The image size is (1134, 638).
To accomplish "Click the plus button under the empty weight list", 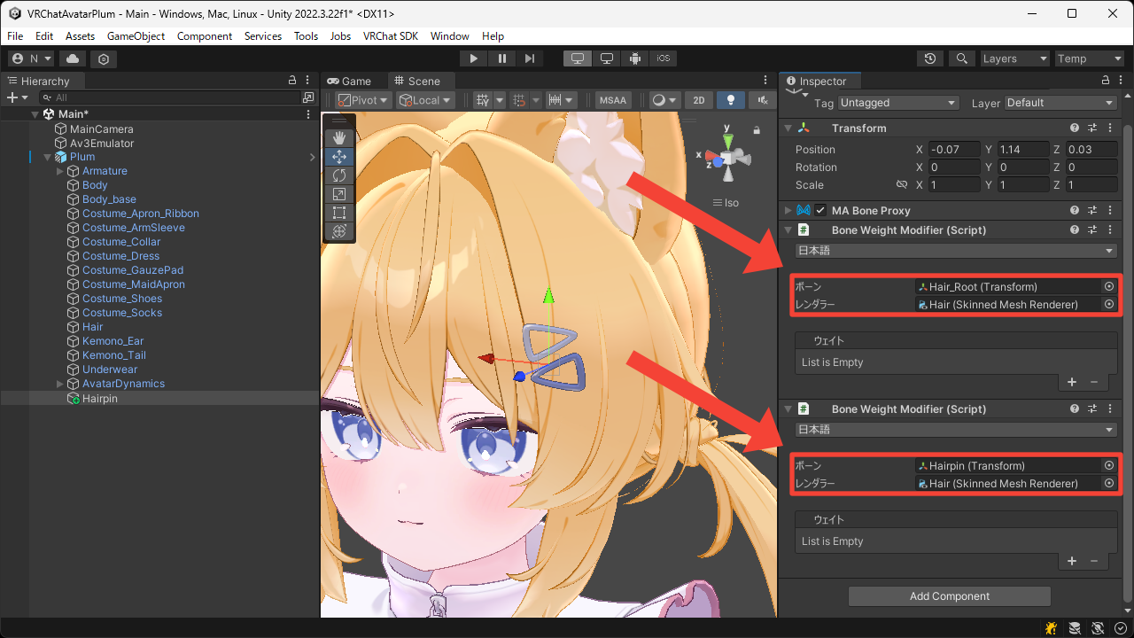I will (1072, 382).
